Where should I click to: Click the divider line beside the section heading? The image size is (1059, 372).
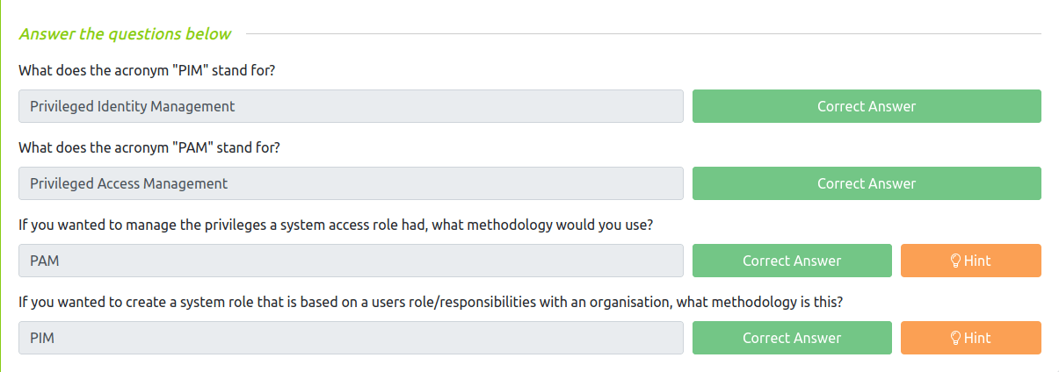(642, 34)
